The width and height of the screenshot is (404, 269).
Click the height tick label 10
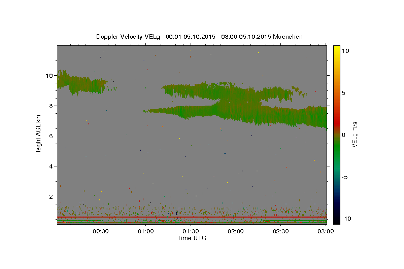(49, 76)
